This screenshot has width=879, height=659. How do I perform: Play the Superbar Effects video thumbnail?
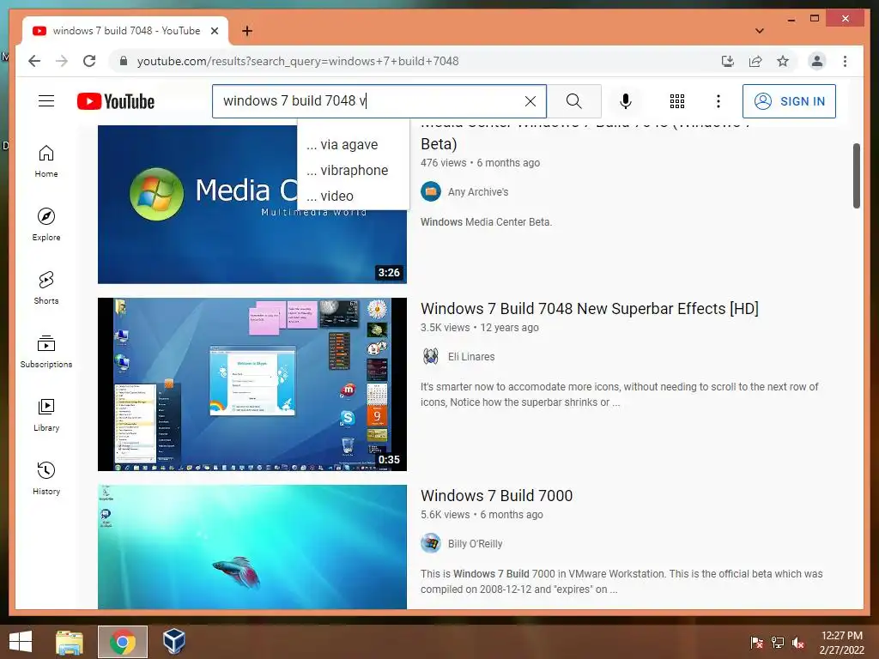point(252,384)
